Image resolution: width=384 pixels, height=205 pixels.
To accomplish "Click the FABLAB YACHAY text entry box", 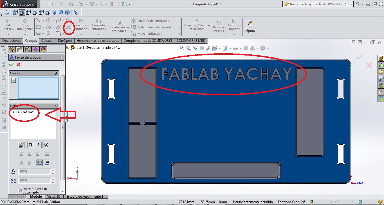I will (33, 124).
